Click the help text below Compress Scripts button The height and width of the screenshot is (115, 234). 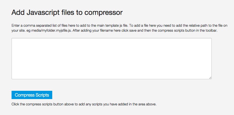click(x=84, y=104)
